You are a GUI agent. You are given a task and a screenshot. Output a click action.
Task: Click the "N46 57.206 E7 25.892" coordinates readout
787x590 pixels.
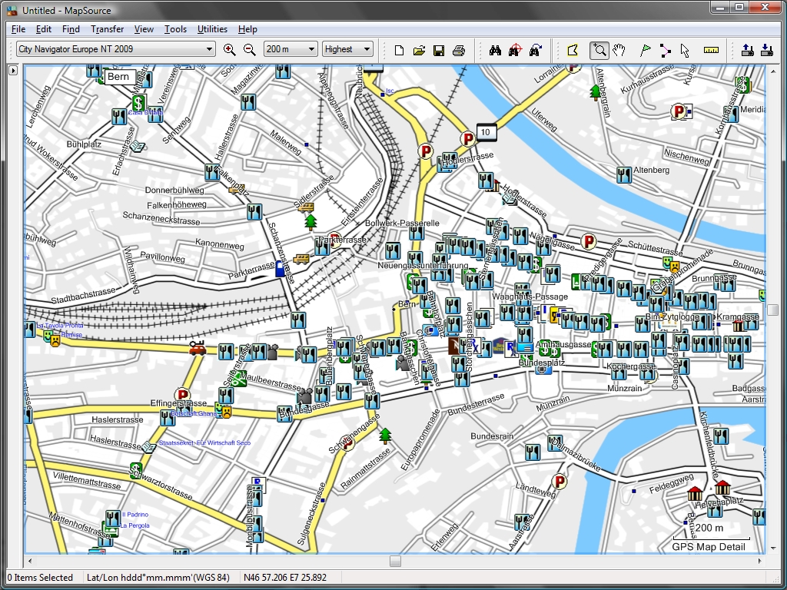click(285, 578)
